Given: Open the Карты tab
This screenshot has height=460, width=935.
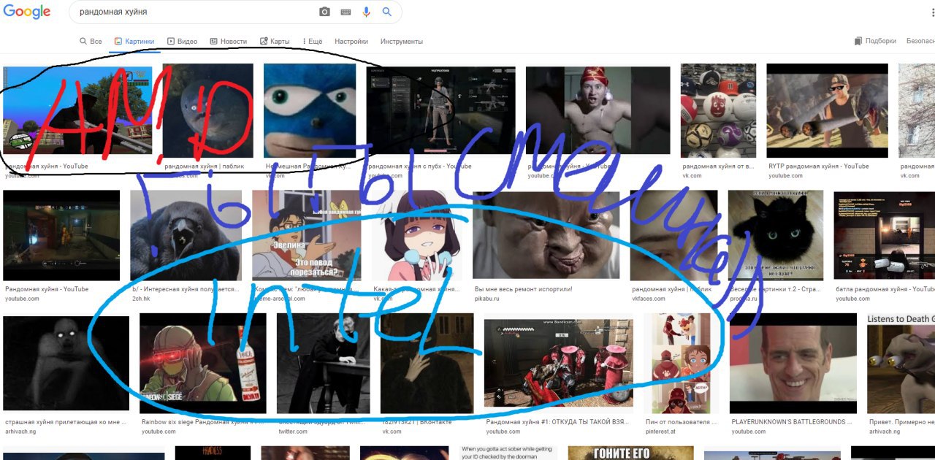Looking at the screenshot, I should point(275,42).
